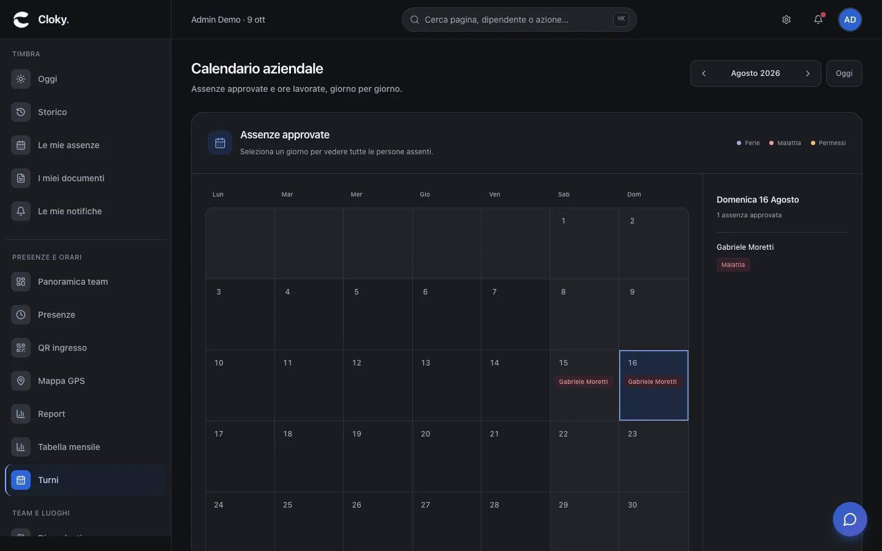Select the Turni calendar icon
This screenshot has height=551, width=882.
point(21,480)
